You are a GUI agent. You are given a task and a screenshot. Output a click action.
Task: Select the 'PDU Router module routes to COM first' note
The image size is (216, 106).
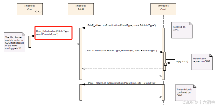[x=14, y=42]
